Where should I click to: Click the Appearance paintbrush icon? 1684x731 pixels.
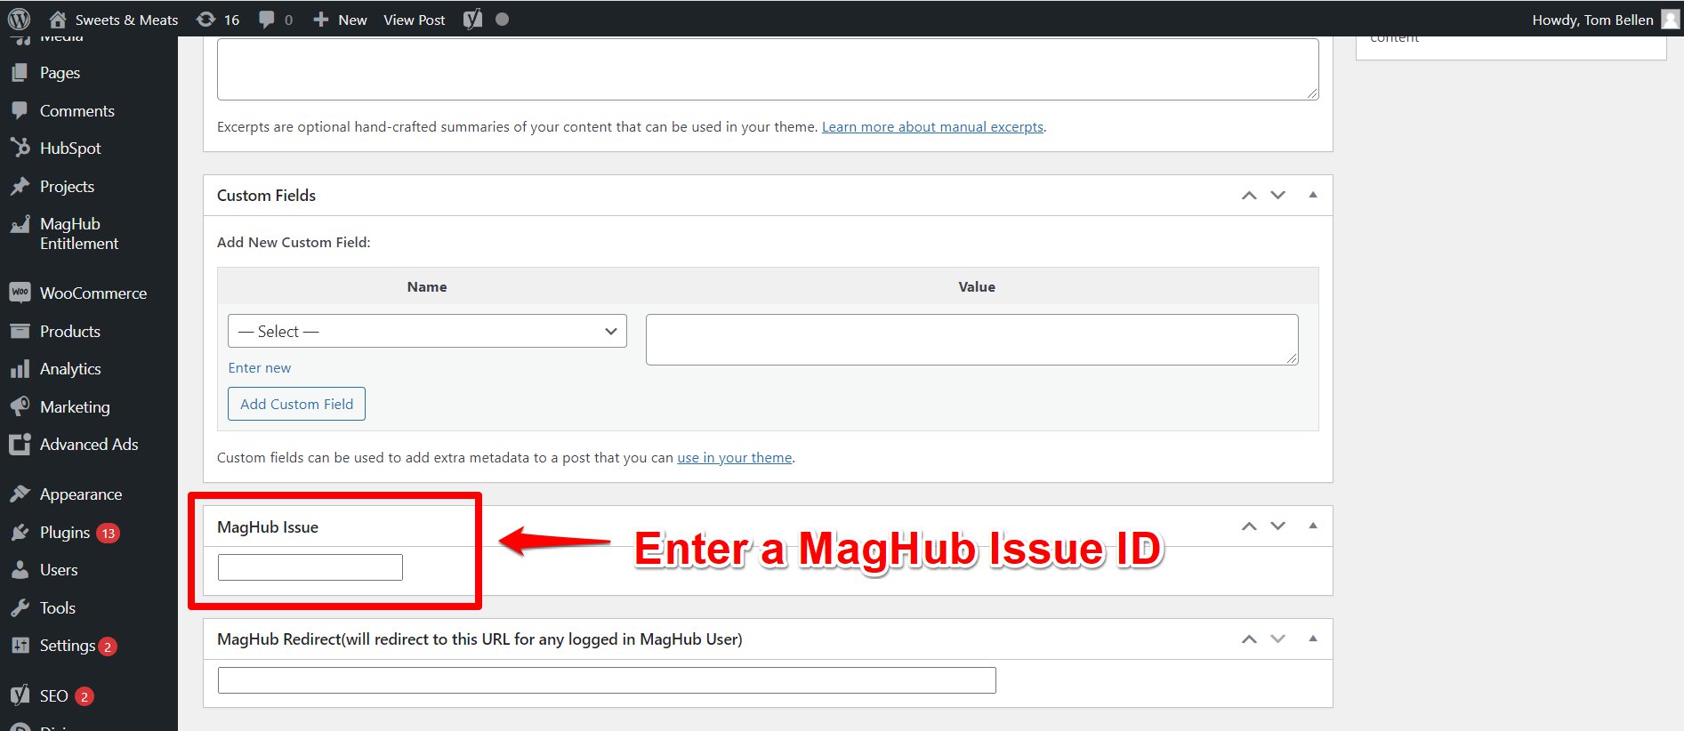20,494
